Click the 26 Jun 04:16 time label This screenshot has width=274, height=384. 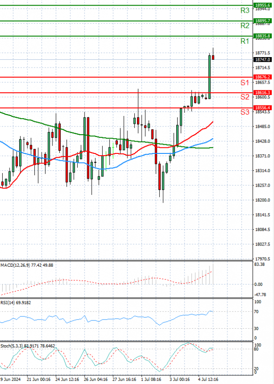coord(96,379)
